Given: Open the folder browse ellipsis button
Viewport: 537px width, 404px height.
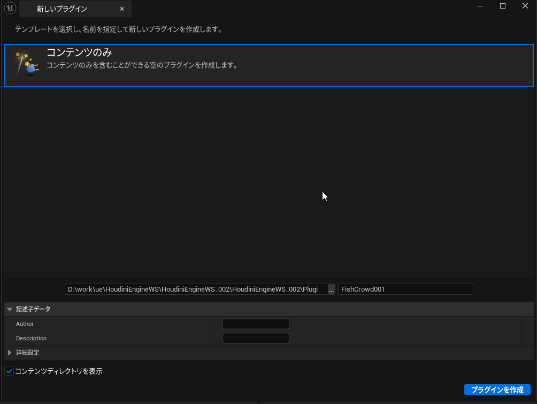Looking at the screenshot, I should tap(331, 289).
